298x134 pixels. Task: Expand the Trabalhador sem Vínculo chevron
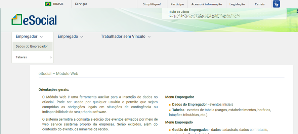point(149,37)
